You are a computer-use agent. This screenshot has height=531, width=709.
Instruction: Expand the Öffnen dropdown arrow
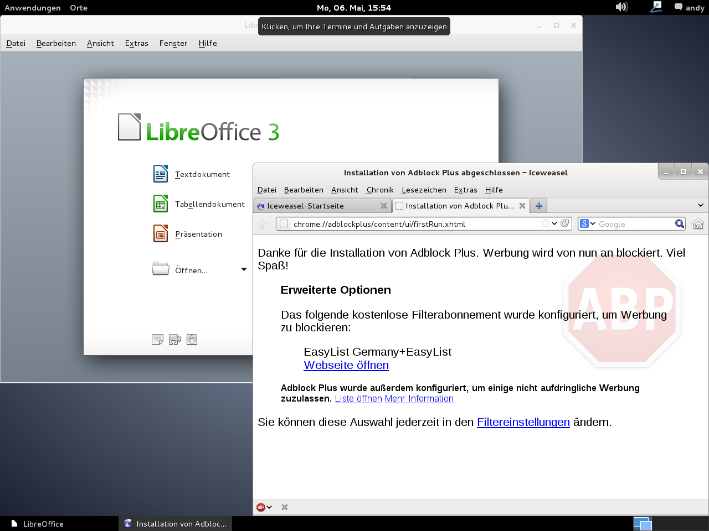(244, 269)
